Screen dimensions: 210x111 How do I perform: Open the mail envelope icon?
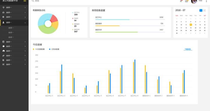pos(187,1)
